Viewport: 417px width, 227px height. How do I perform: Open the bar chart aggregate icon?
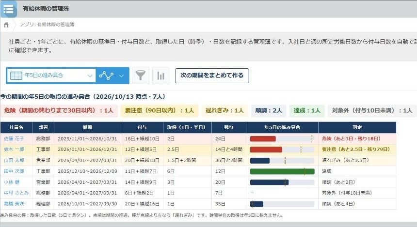tap(161, 76)
